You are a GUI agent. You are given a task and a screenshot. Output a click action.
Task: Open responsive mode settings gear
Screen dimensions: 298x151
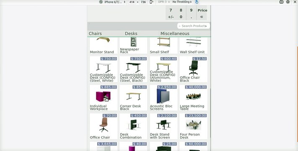tap(288, 2)
